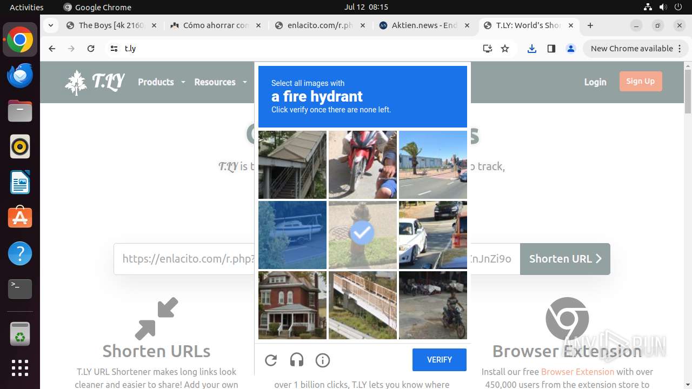Switch to The Boys 4k tab

point(111,25)
